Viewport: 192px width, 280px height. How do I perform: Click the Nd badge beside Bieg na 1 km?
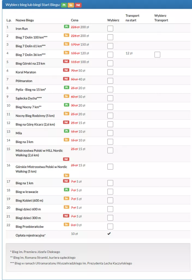click(x=66, y=181)
